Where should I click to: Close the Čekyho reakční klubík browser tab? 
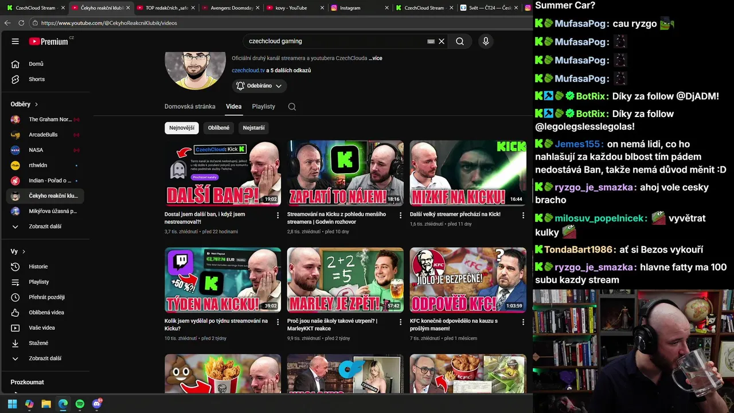[128, 8]
